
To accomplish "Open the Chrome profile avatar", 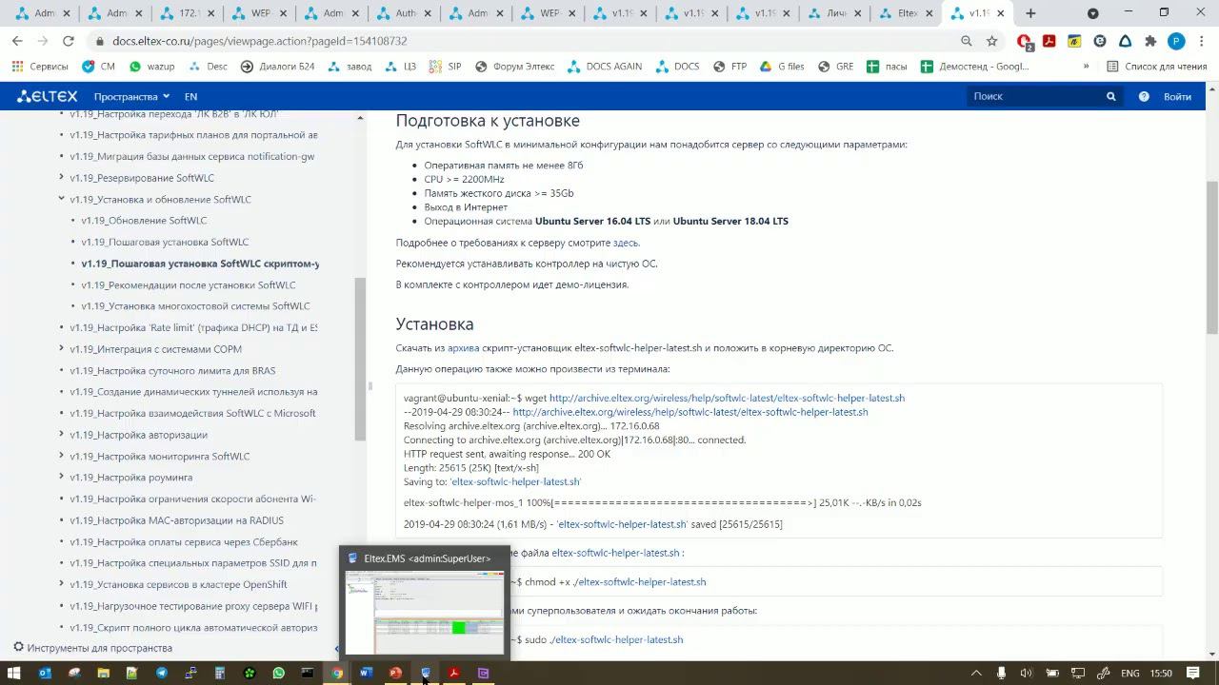I will click(x=1176, y=41).
